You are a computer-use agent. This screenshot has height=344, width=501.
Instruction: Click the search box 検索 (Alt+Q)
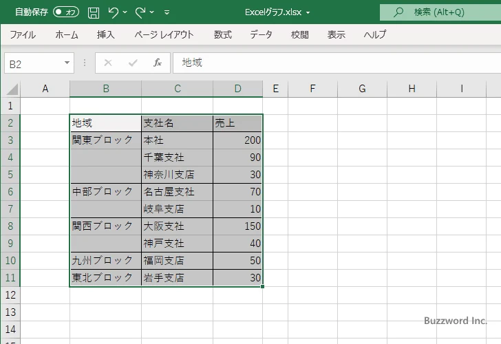440,12
